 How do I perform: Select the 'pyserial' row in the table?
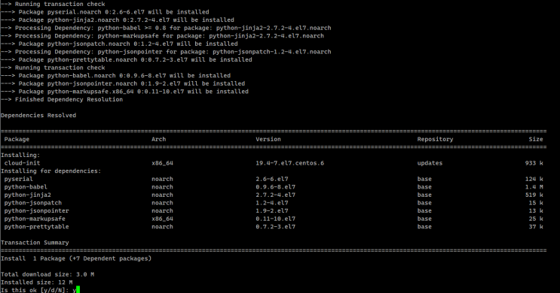tap(274, 179)
